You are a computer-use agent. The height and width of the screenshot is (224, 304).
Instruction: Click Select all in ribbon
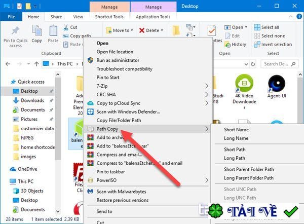(x=267, y=27)
